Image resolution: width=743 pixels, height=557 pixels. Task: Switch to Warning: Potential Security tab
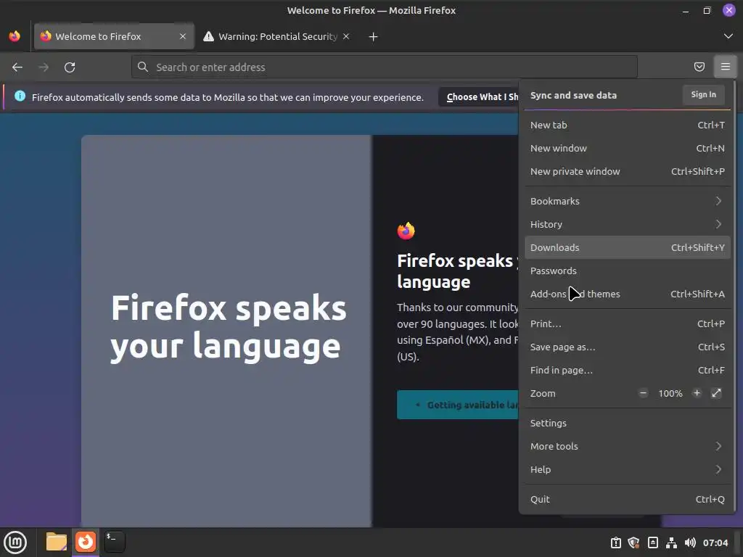277,36
